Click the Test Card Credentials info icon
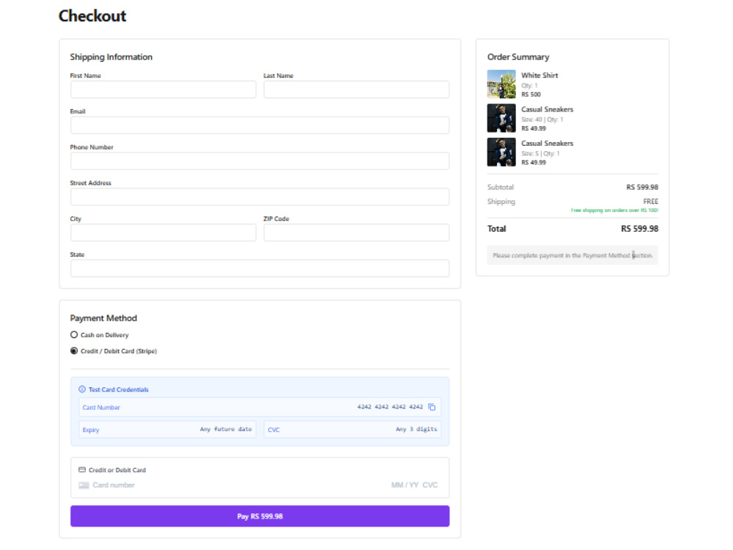This screenshot has height=550, width=733. [82, 389]
